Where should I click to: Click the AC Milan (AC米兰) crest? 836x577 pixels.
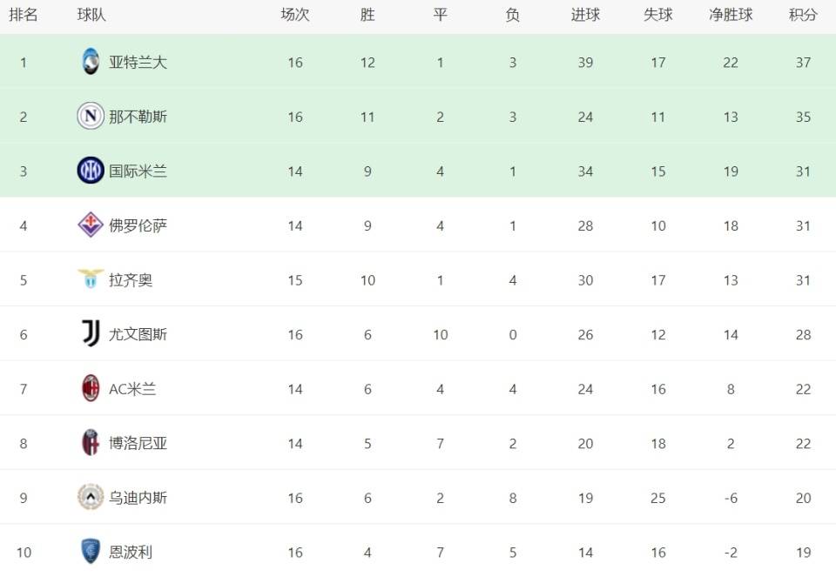tap(91, 389)
